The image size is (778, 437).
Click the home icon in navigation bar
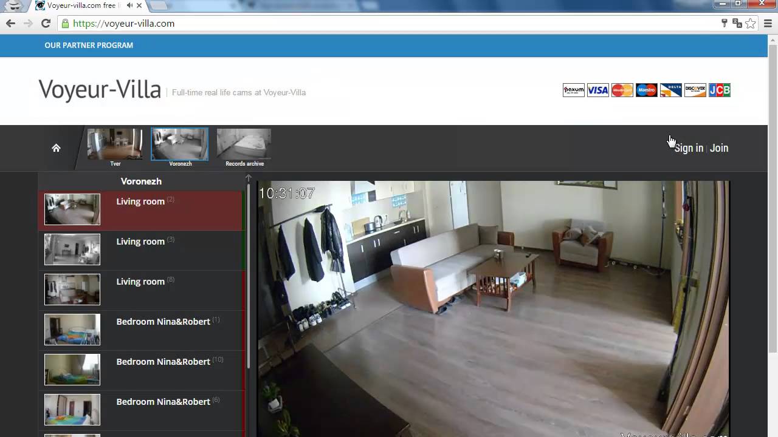pyautogui.click(x=56, y=147)
